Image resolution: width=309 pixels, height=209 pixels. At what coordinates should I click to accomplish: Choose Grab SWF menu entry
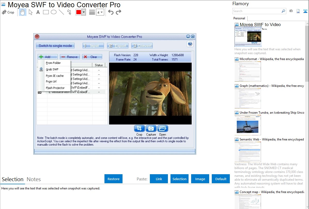[x=52, y=69]
